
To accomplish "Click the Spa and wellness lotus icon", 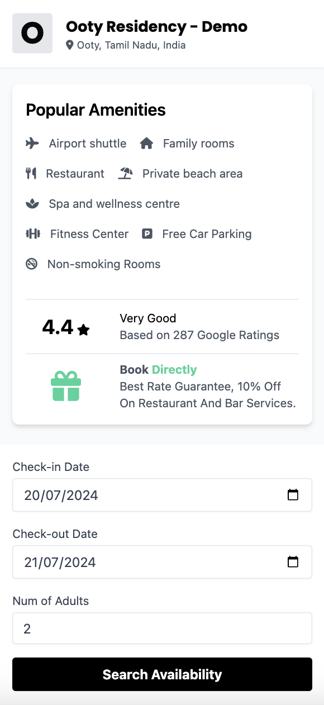I will (32, 204).
